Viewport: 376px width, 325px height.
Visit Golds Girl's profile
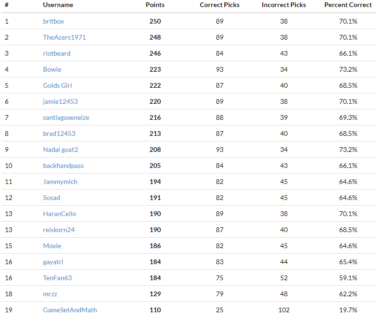[x=57, y=85]
